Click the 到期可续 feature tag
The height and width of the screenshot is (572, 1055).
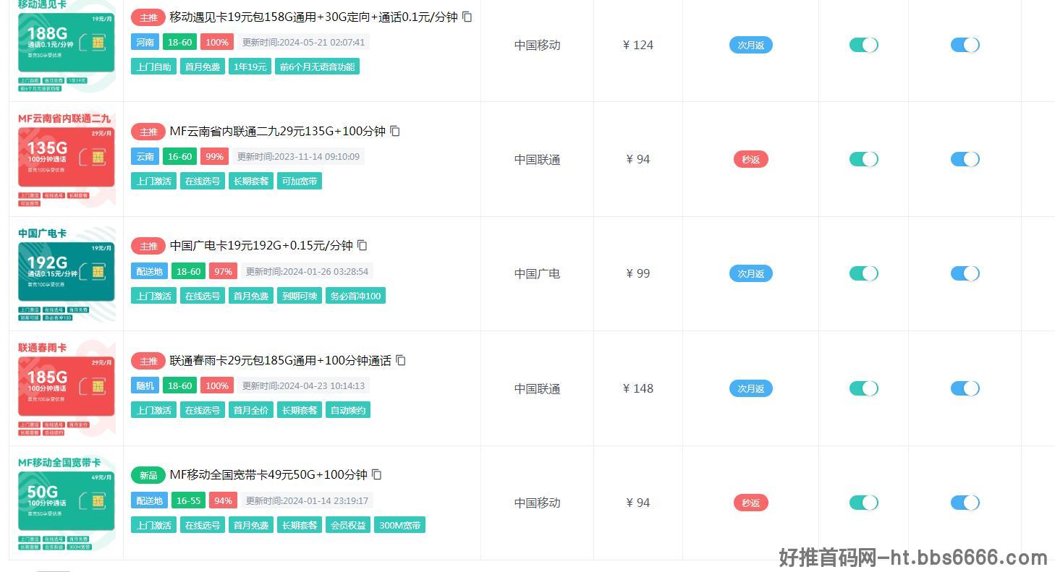pyautogui.click(x=300, y=296)
